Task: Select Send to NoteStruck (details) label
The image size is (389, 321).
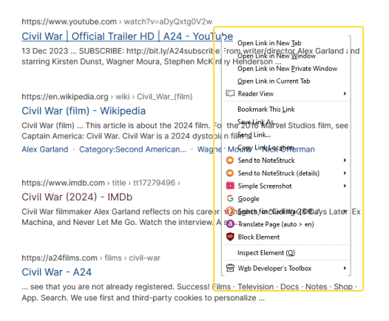Action: click(279, 173)
